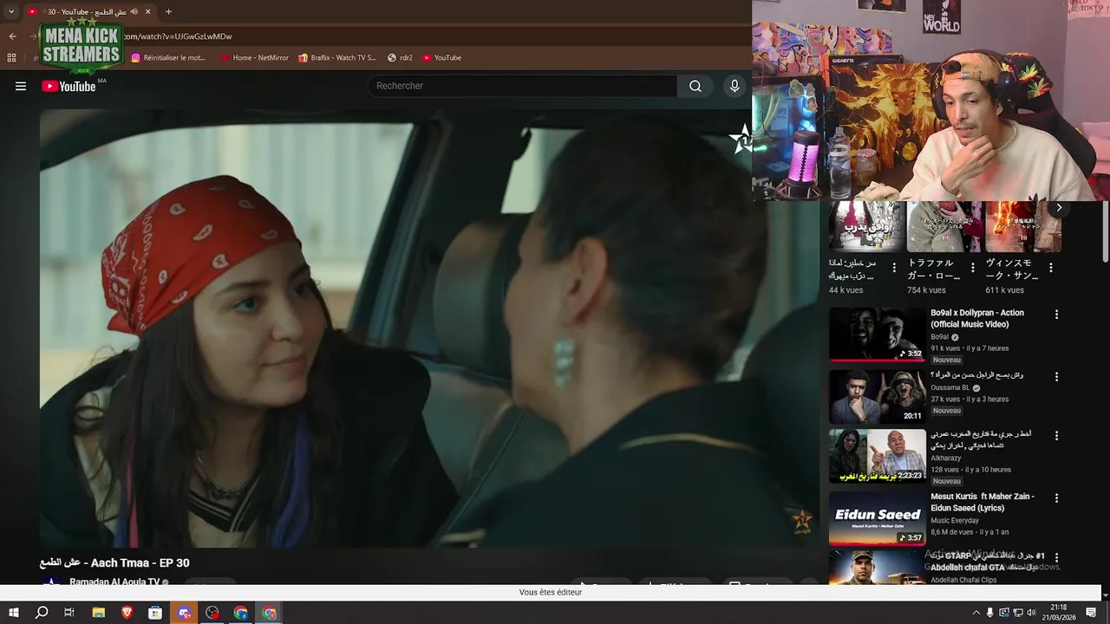Start voice search with the microphone icon
Image resolution: width=1110 pixels, height=624 pixels.
tap(735, 86)
